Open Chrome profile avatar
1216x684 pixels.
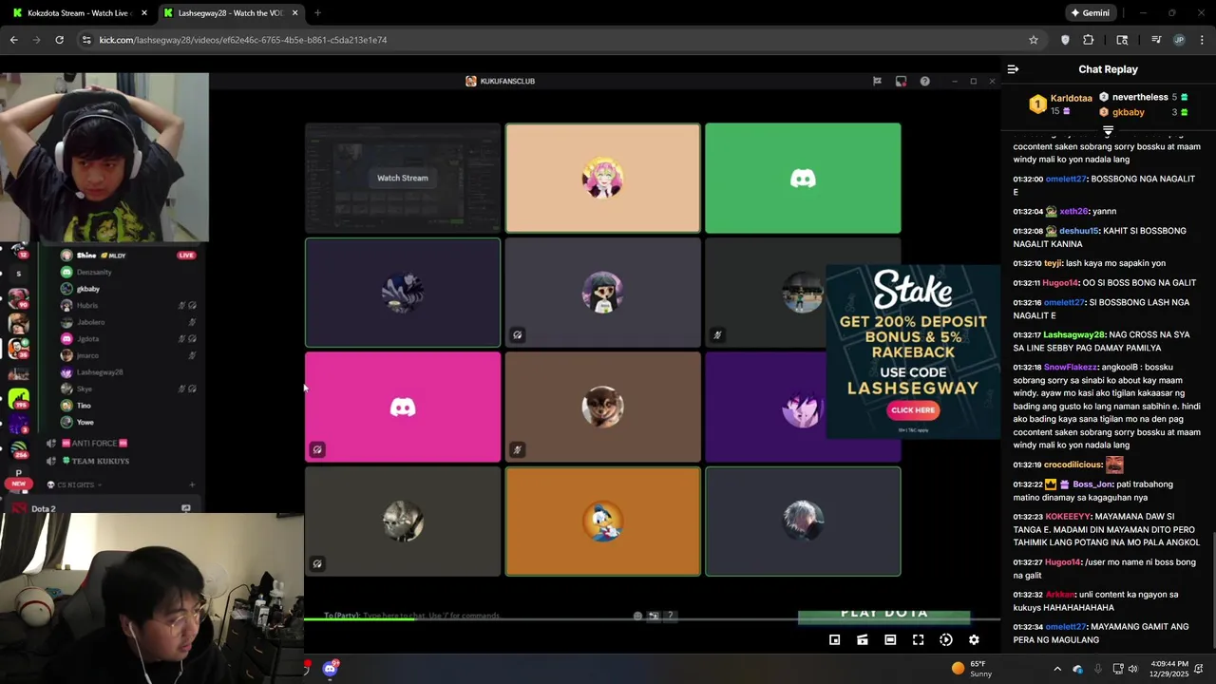click(x=1179, y=40)
